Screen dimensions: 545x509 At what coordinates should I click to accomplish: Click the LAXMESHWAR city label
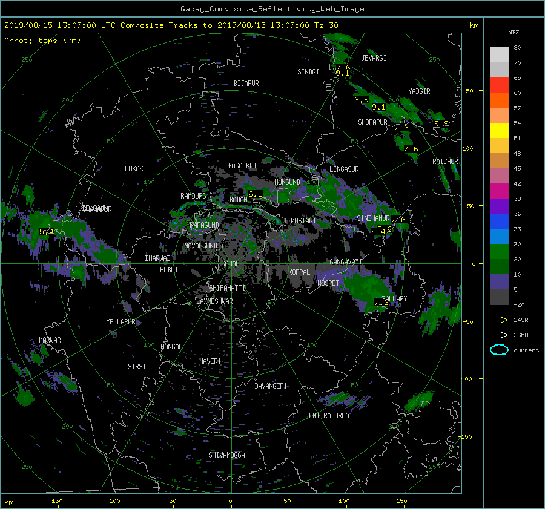[214, 301]
